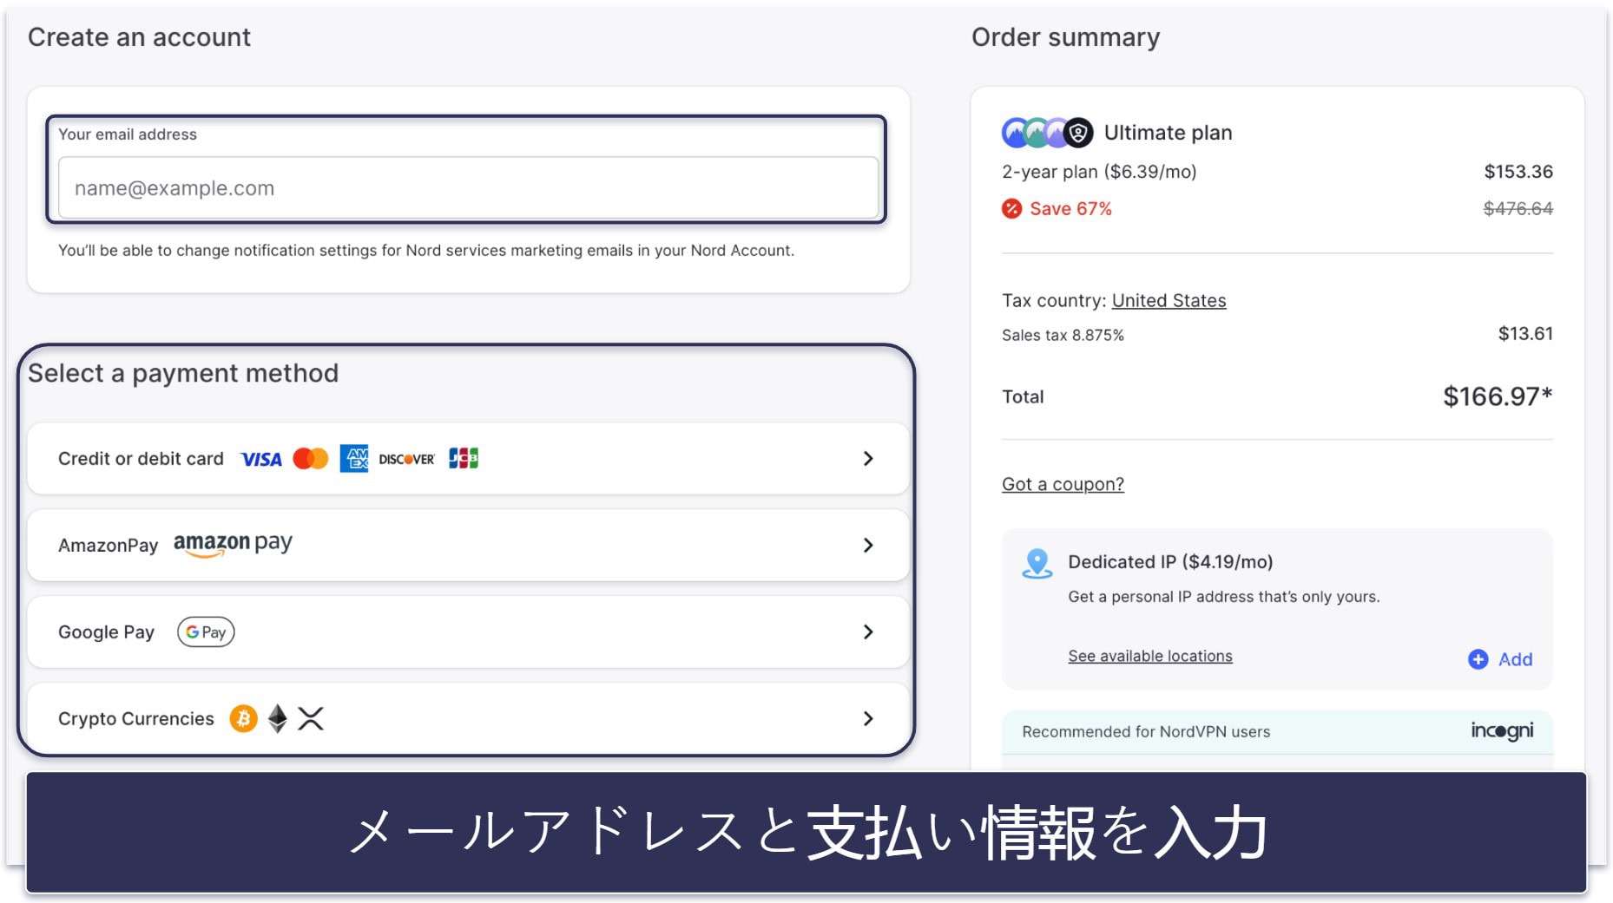Click the Ultimate plan product icons

click(1047, 133)
